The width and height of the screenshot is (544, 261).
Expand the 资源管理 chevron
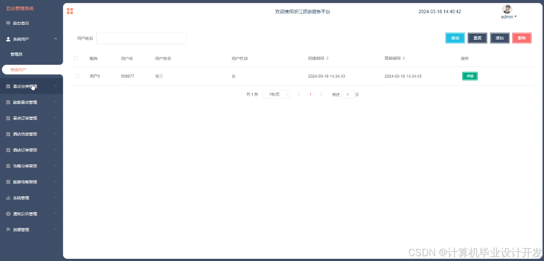pyautogui.click(x=56, y=229)
